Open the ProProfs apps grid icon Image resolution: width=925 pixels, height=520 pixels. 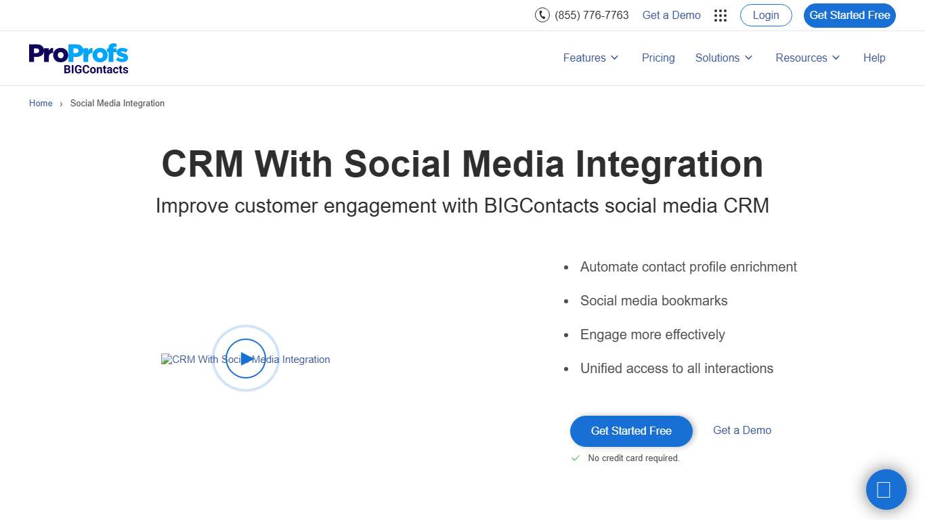720,15
